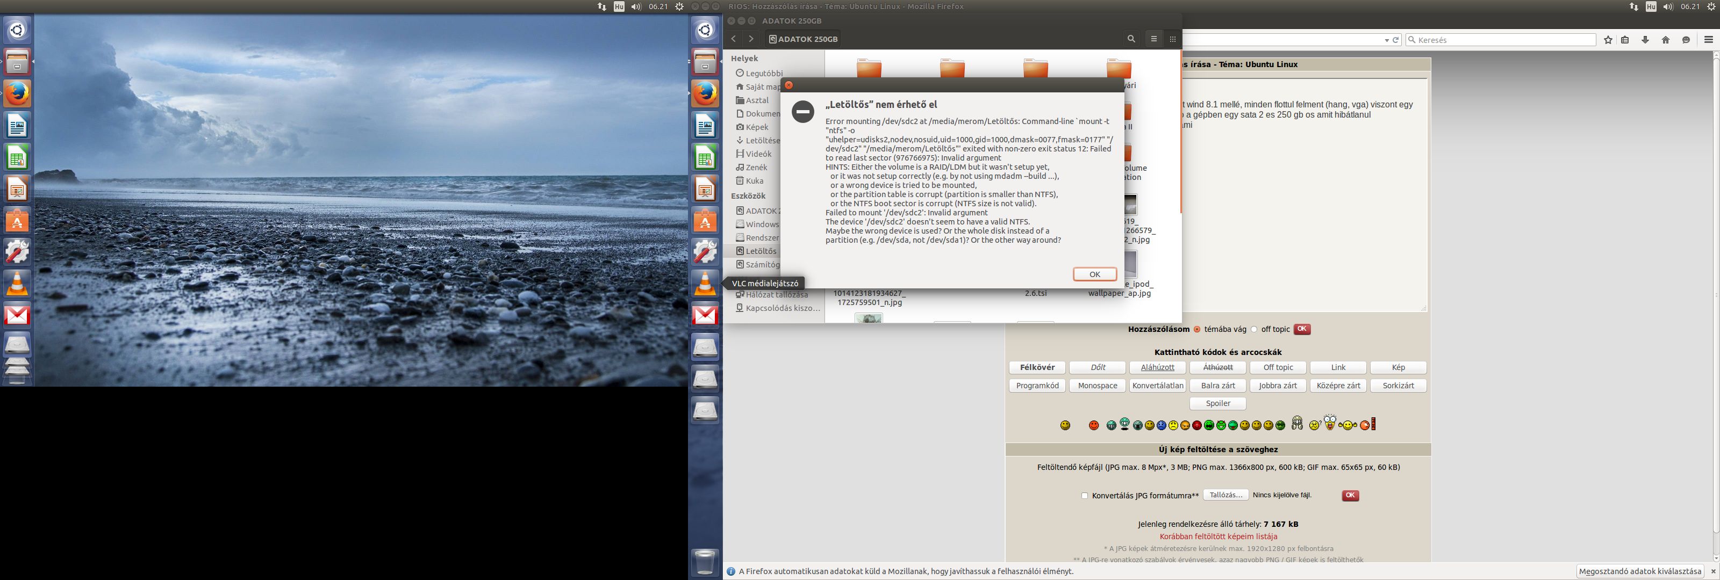Select the 'Letöltős' device in Files sidebar

756,251
